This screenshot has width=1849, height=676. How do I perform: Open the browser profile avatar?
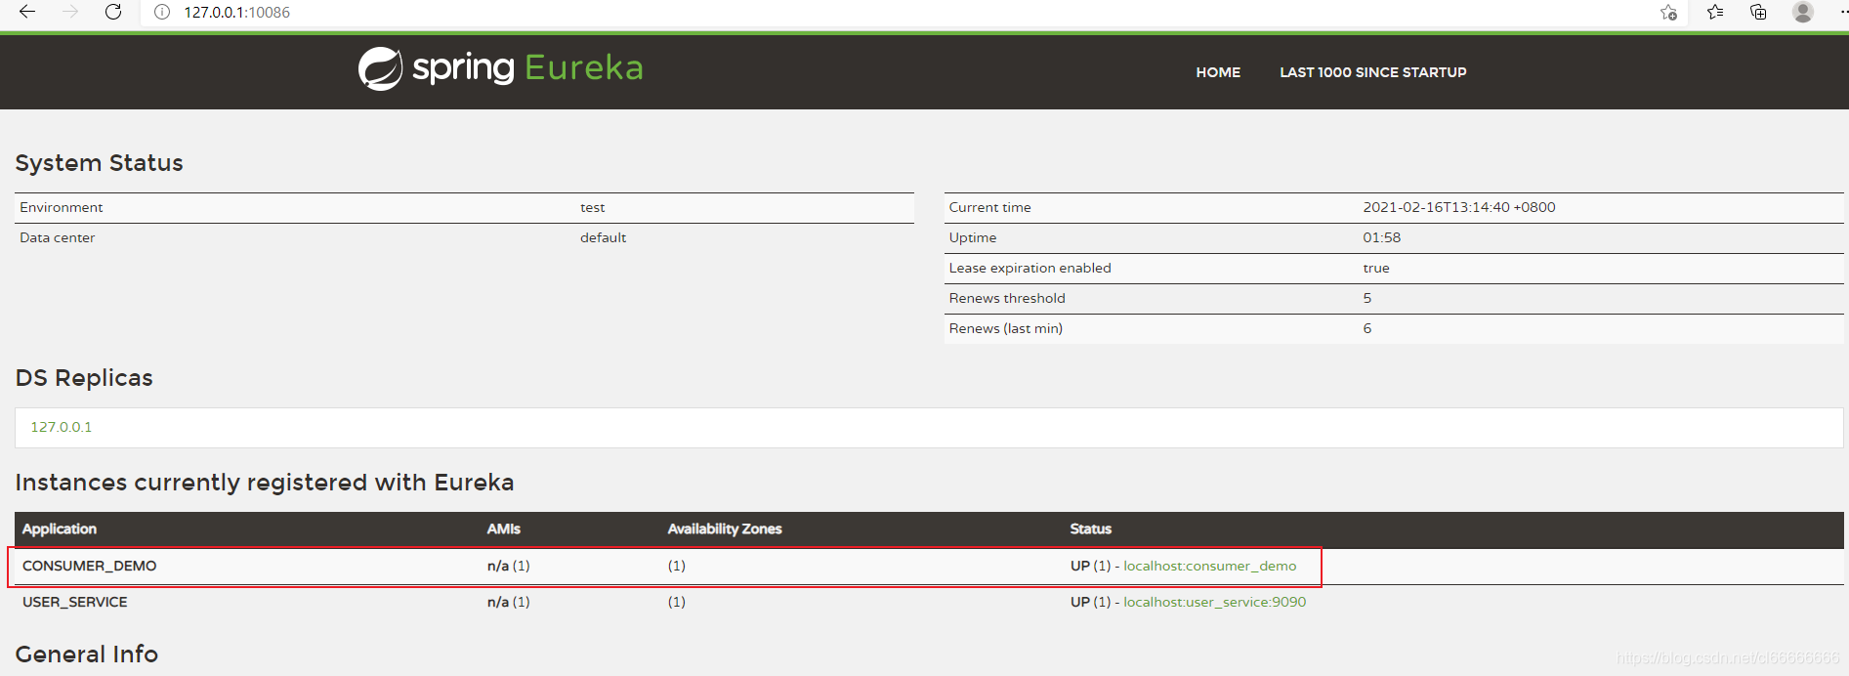[x=1803, y=12]
